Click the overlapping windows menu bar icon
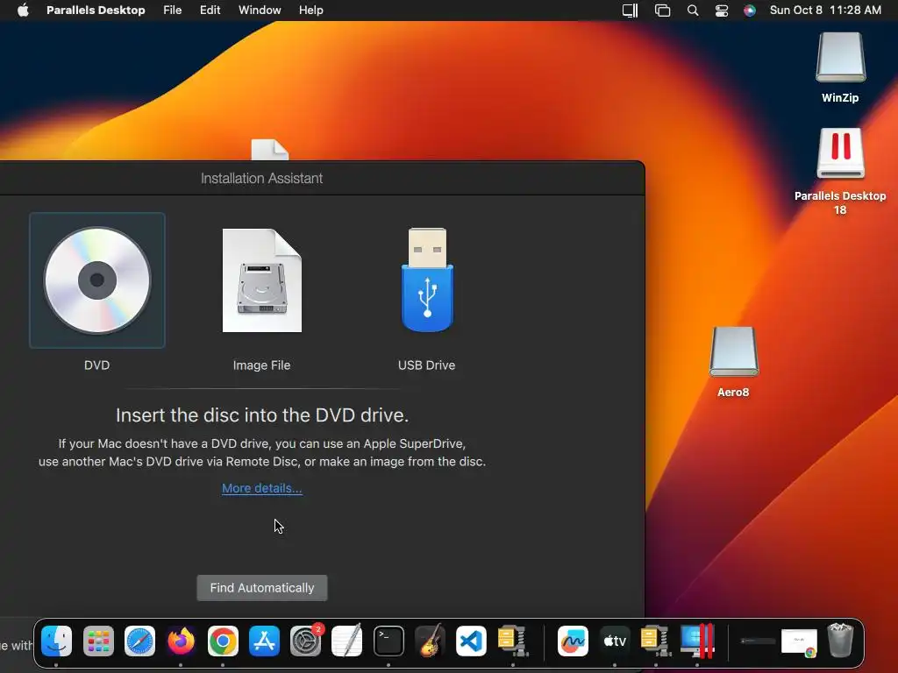 point(663,11)
